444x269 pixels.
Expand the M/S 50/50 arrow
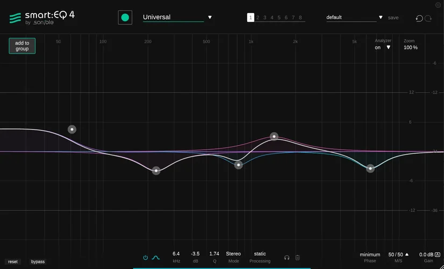click(407, 254)
